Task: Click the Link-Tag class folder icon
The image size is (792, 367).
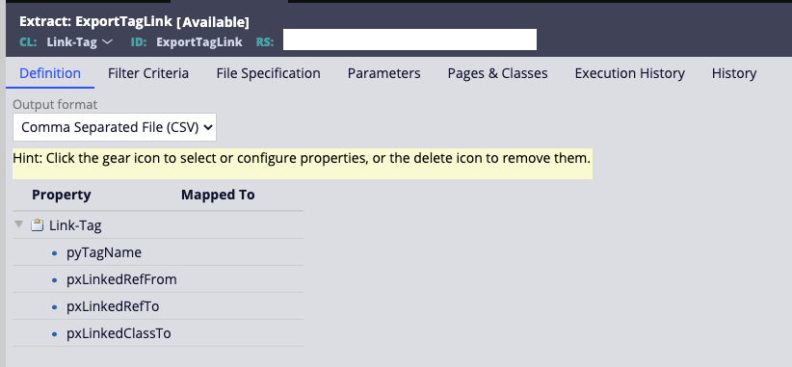Action: tap(37, 225)
